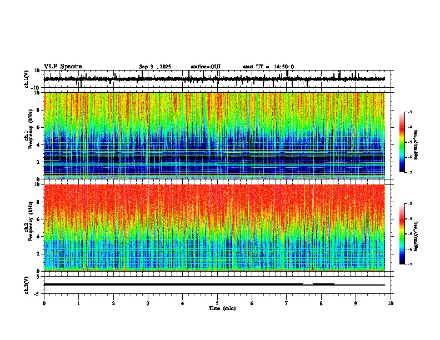Viewport: 440px width, 340px height.
Task: Click the ch.2 spectrogram color bar
Action: (x=402, y=234)
